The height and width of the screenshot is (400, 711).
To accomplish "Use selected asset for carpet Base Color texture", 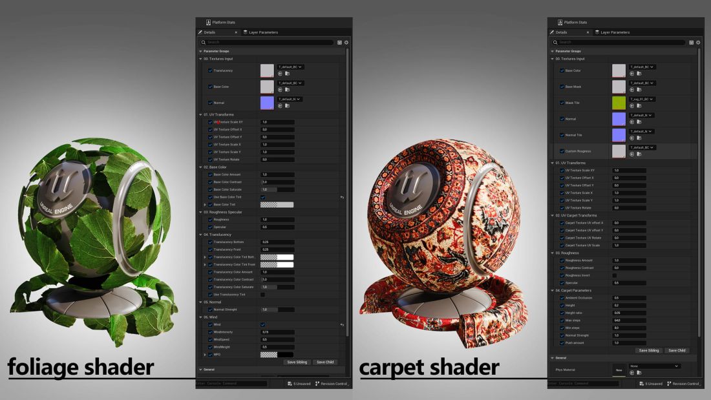I will [x=631, y=74].
